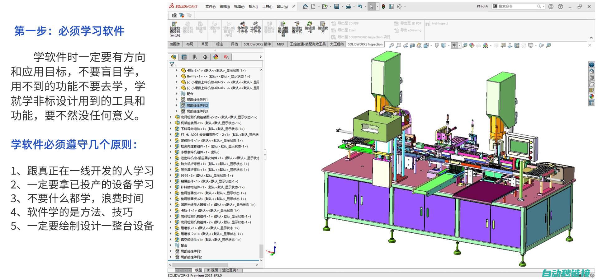
Task: Click the Apply Scene icon
Action: tap(486, 45)
